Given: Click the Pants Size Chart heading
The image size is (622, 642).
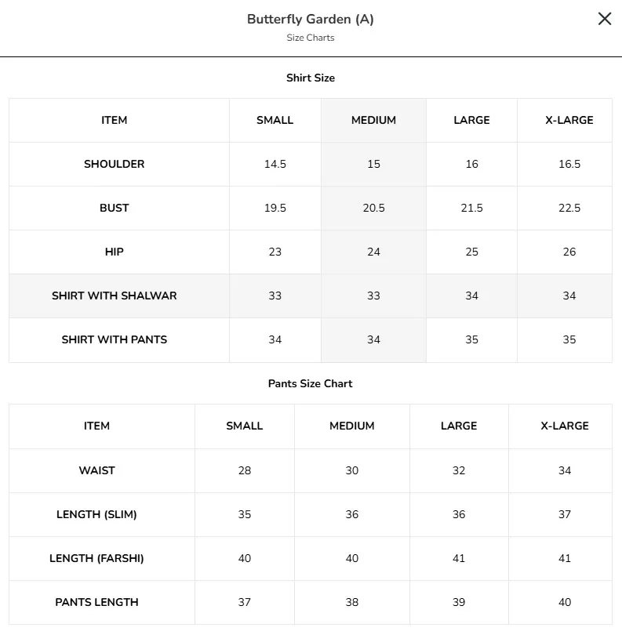Looking at the screenshot, I should click(310, 383).
